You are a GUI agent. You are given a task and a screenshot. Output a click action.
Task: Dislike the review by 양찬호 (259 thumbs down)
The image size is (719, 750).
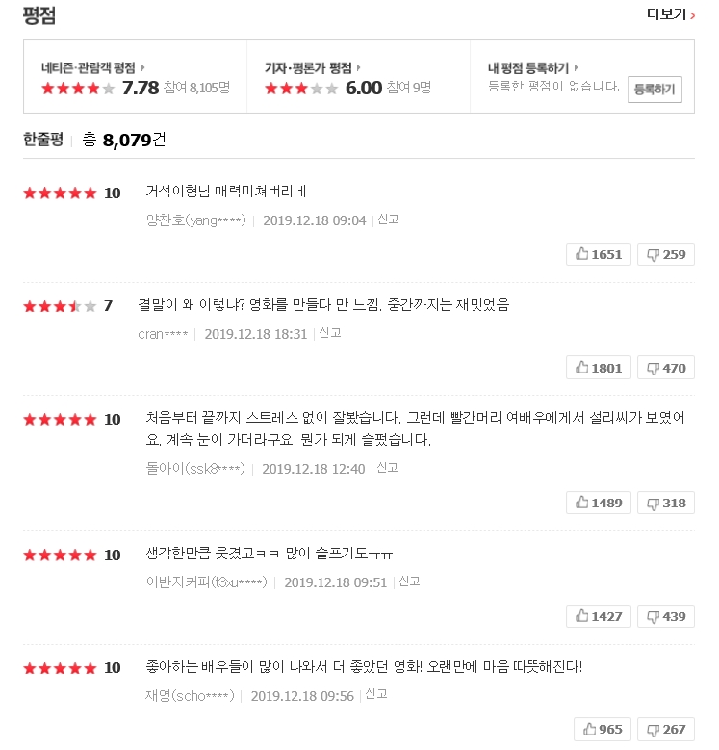pyautogui.click(x=666, y=254)
